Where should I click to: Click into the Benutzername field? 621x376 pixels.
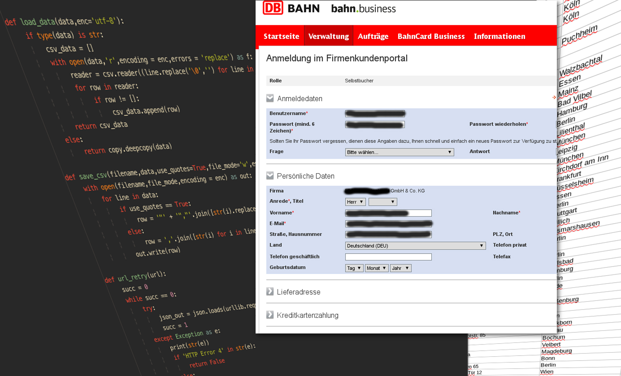click(375, 114)
